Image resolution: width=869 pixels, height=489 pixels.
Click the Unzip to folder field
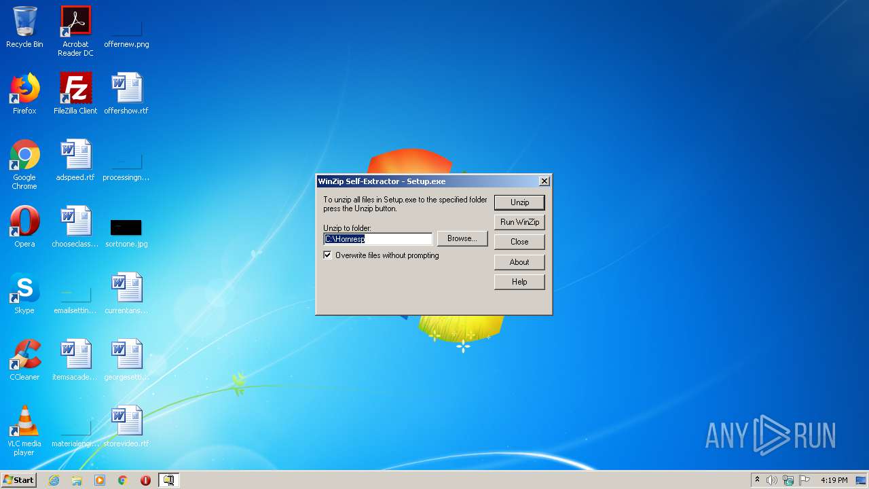click(x=378, y=239)
